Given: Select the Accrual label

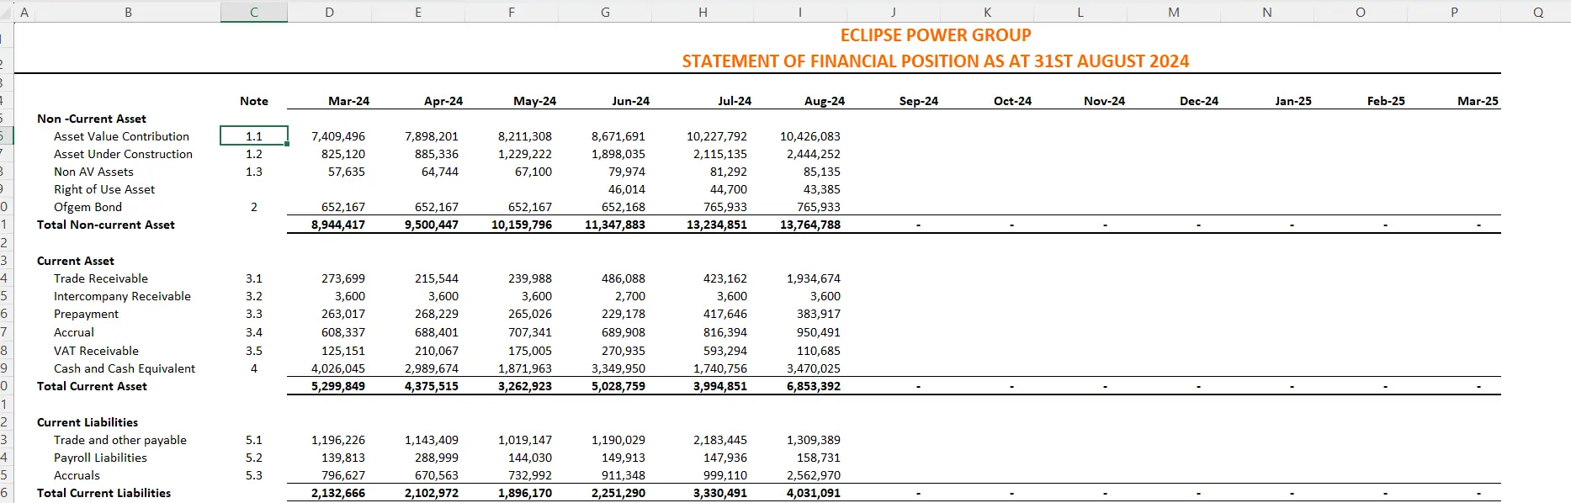Looking at the screenshot, I should click(x=74, y=332).
